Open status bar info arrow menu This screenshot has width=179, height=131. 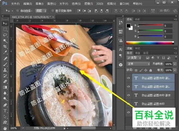point(64,128)
